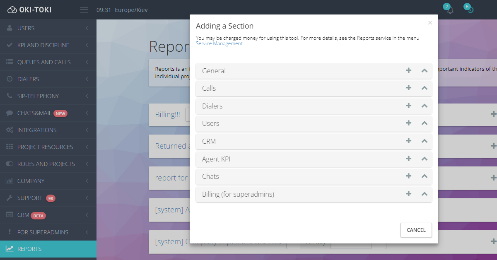The width and height of the screenshot is (497, 260).
Task: Click the hamburger menu icon in top bar
Action: point(84,9)
